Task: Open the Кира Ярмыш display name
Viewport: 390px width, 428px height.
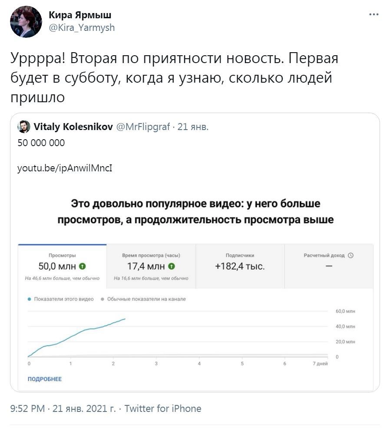Action: (x=80, y=15)
